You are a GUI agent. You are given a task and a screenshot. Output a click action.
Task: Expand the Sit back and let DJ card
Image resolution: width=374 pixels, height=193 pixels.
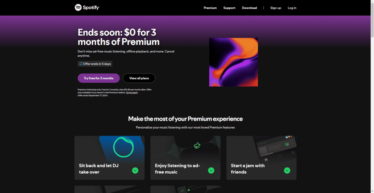pyautogui.click(x=135, y=170)
